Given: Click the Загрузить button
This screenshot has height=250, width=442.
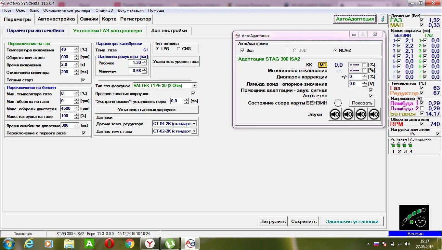Looking at the screenshot, I should [273, 221].
